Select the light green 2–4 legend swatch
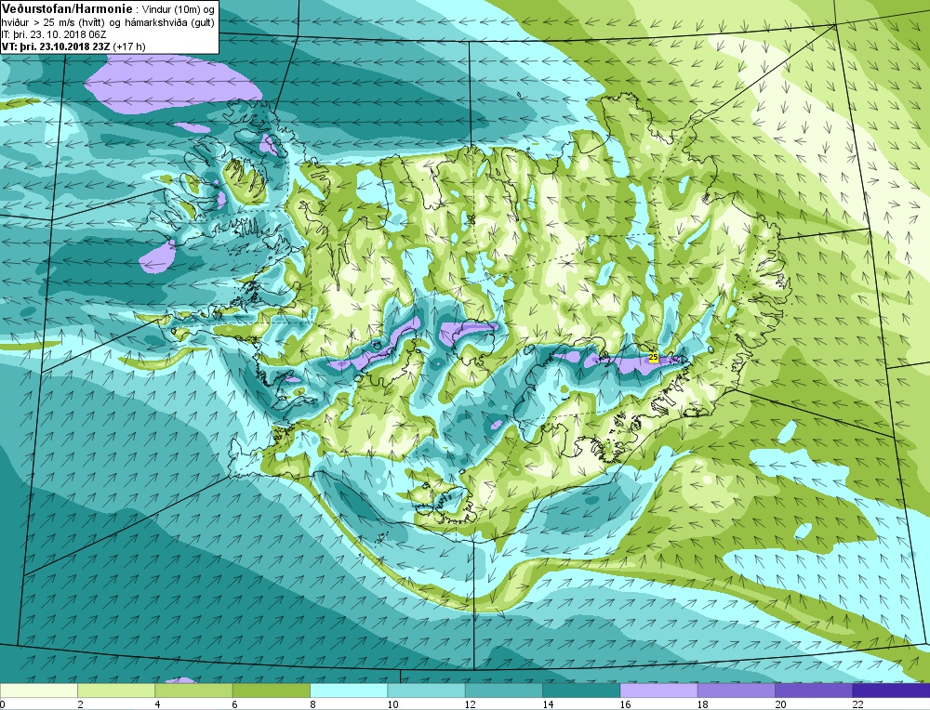 click(116, 690)
